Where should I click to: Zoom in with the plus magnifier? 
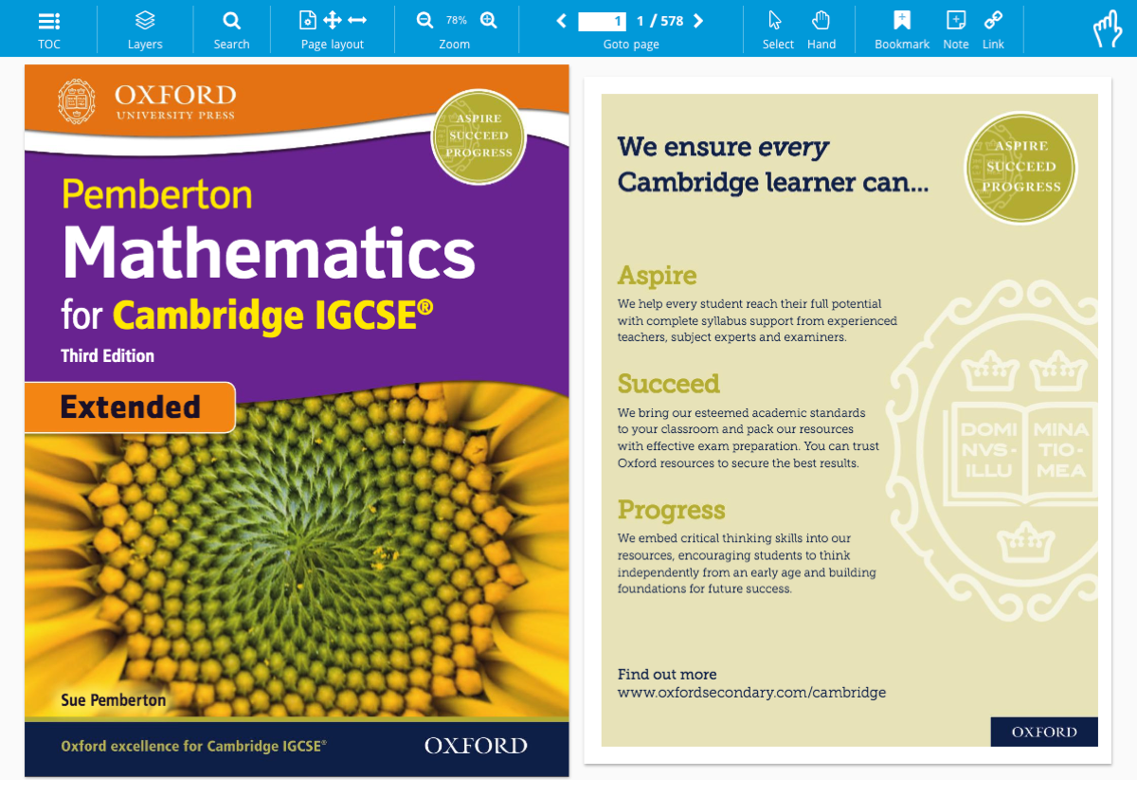pyautogui.click(x=489, y=20)
